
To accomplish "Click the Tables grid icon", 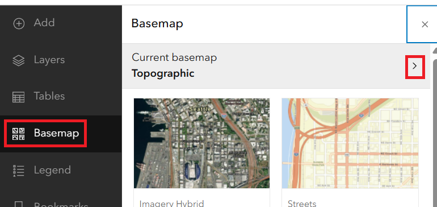I will 19,97.
